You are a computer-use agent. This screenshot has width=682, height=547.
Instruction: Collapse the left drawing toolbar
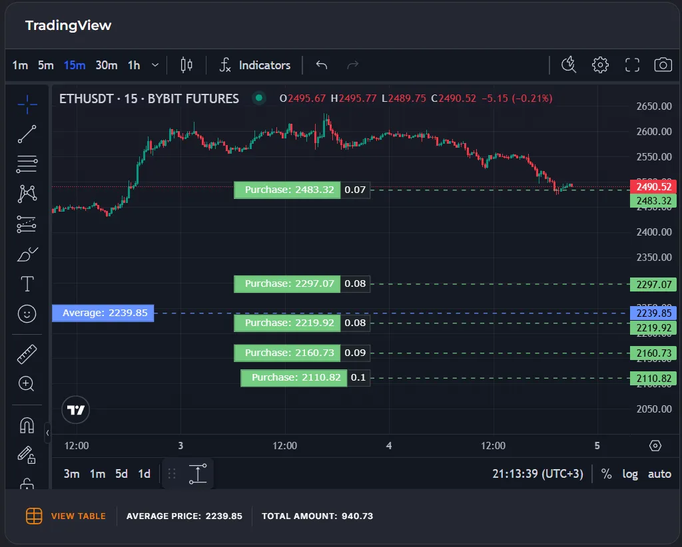(47, 433)
